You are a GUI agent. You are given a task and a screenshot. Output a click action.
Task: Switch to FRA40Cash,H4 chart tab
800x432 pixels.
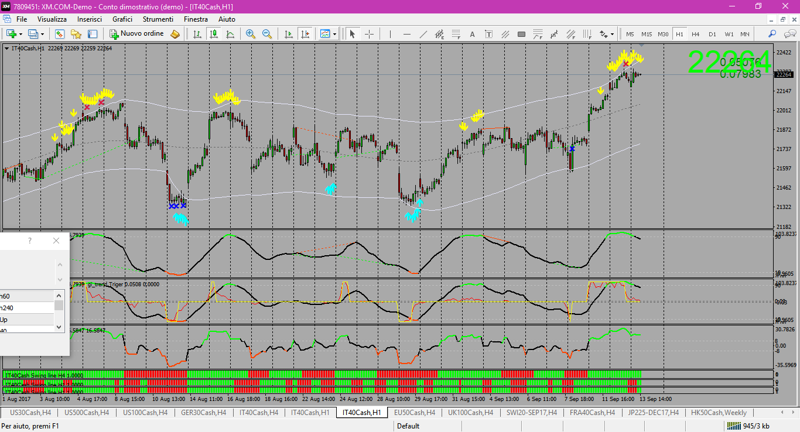pos(592,413)
